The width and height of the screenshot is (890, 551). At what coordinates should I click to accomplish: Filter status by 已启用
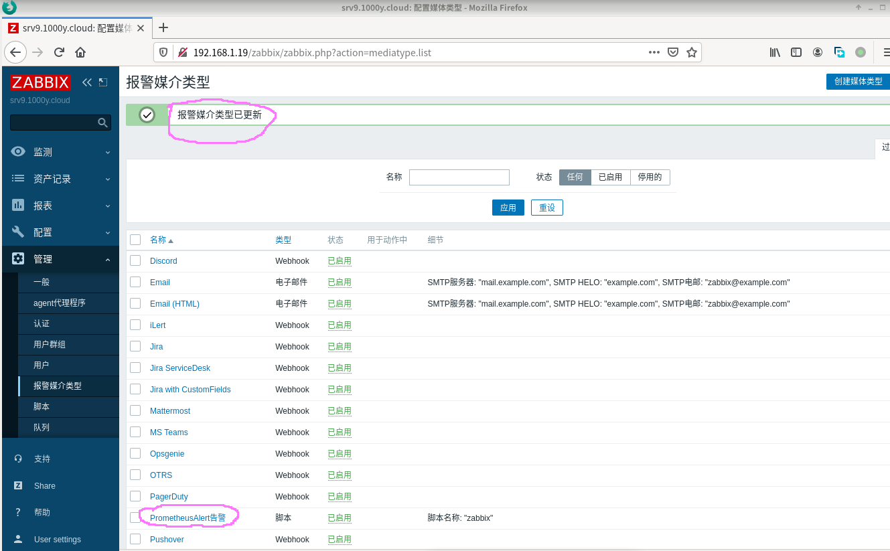click(x=610, y=177)
